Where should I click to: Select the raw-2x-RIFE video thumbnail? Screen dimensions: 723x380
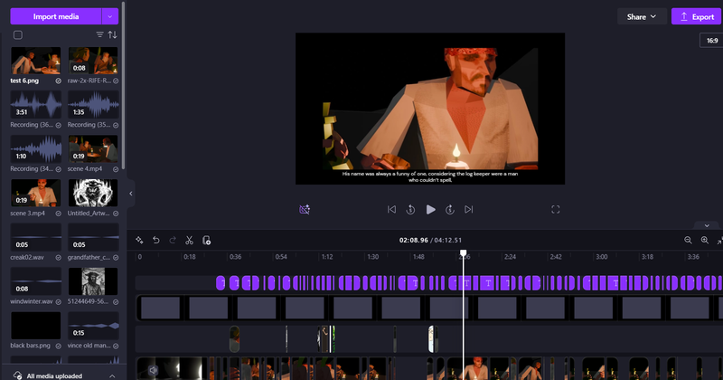93,61
